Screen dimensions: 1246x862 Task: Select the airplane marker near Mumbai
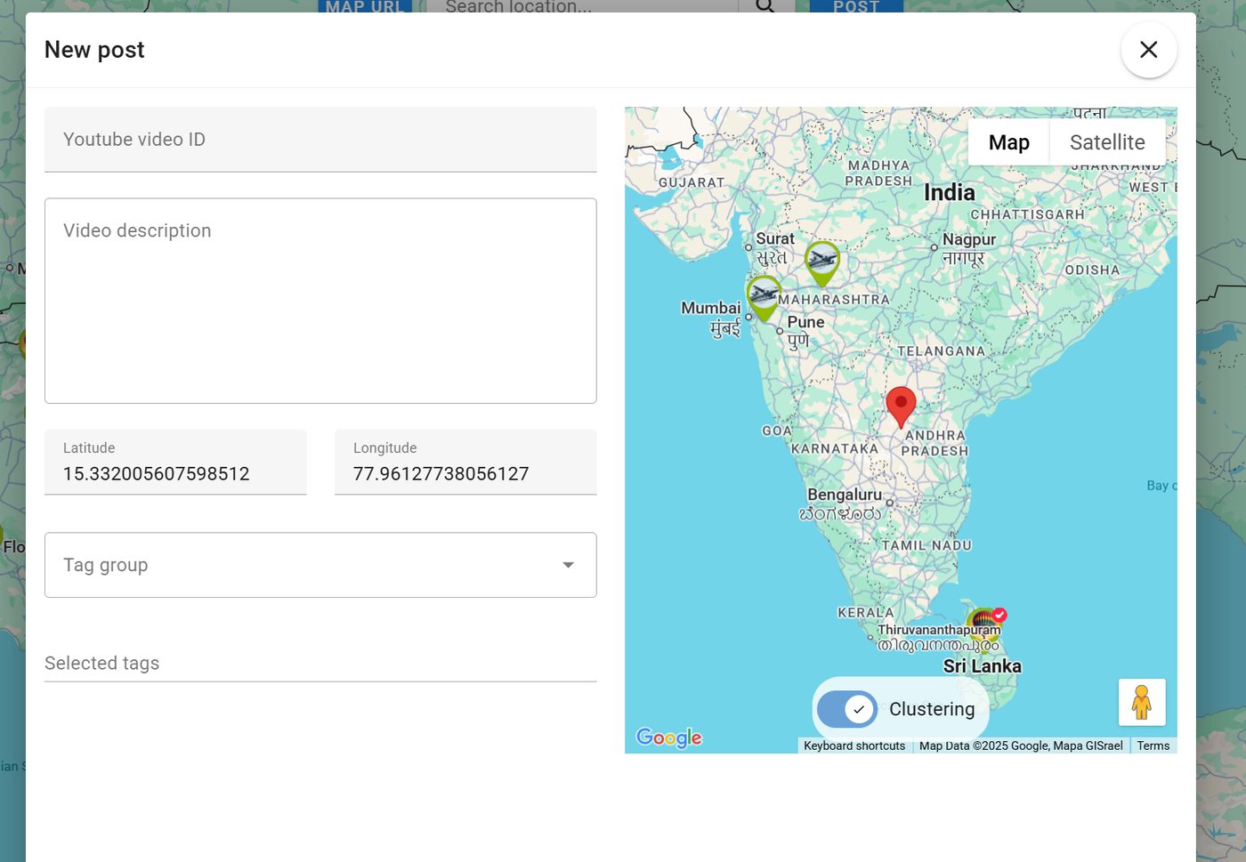[x=764, y=297]
